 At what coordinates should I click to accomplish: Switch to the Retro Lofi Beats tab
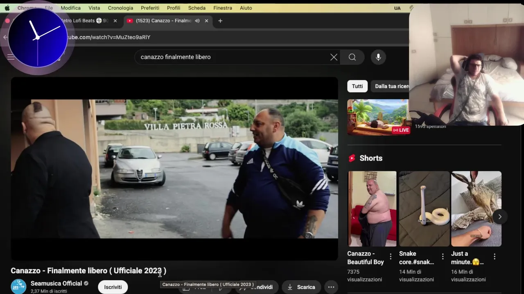pos(84,21)
